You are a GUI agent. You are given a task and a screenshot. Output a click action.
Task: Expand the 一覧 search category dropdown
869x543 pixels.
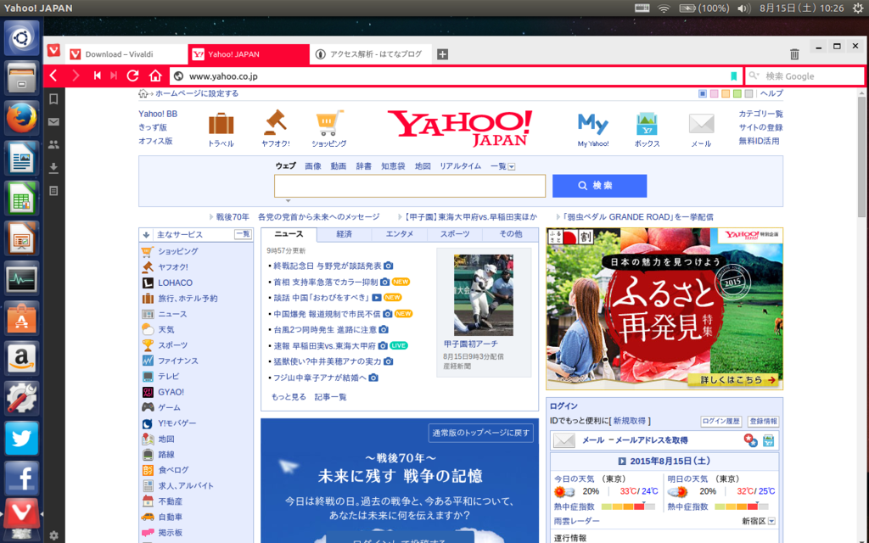point(512,167)
